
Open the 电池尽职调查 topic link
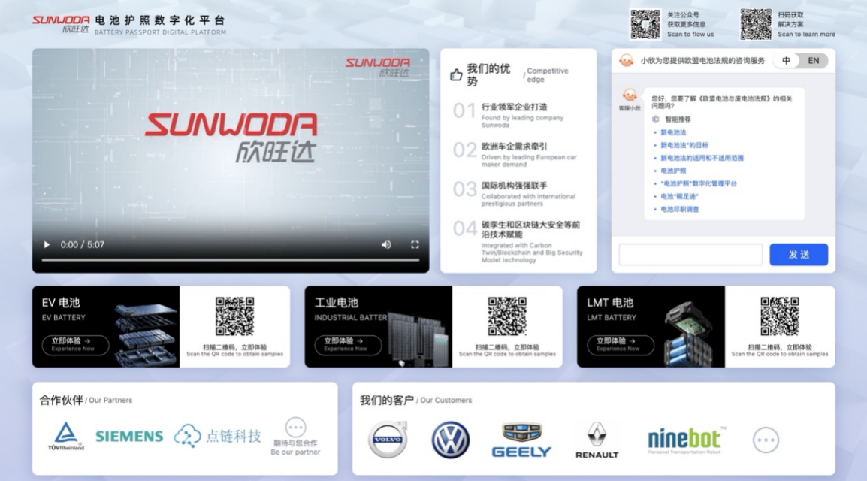(x=680, y=209)
